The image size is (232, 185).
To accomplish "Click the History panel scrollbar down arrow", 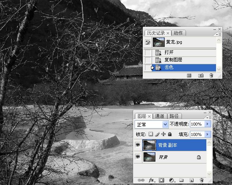I will [x=219, y=69].
